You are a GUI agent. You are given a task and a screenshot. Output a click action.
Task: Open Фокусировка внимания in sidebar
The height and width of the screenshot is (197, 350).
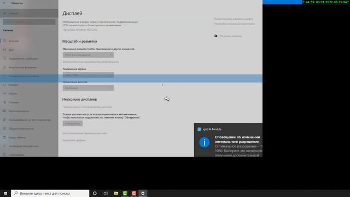(x=29, y=67)
